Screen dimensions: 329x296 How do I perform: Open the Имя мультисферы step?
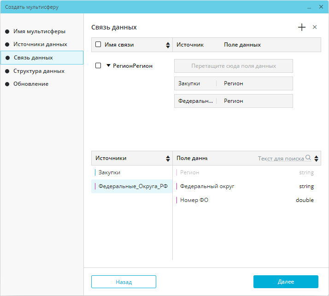click(x=39, y=31)
